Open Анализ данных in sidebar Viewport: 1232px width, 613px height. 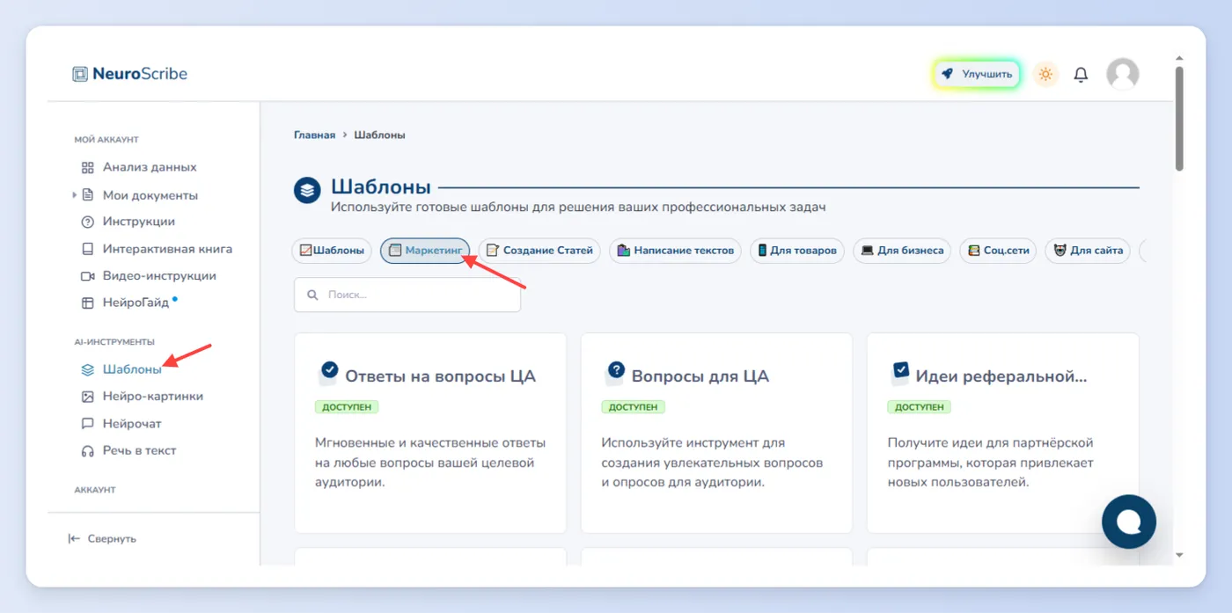coord(139,167)
